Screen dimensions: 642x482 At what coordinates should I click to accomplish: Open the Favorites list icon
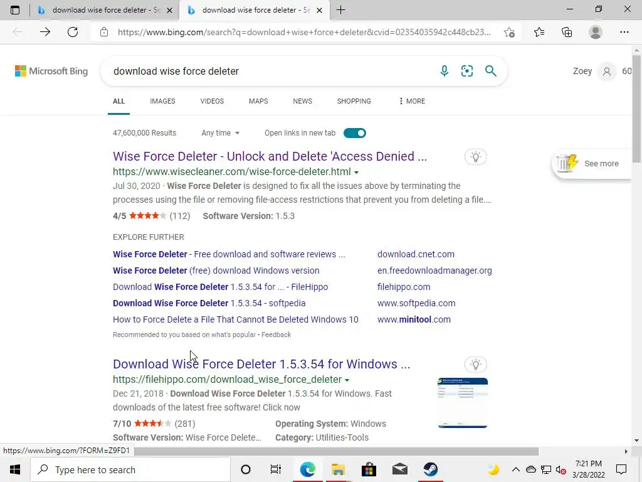tap(539, 32)
